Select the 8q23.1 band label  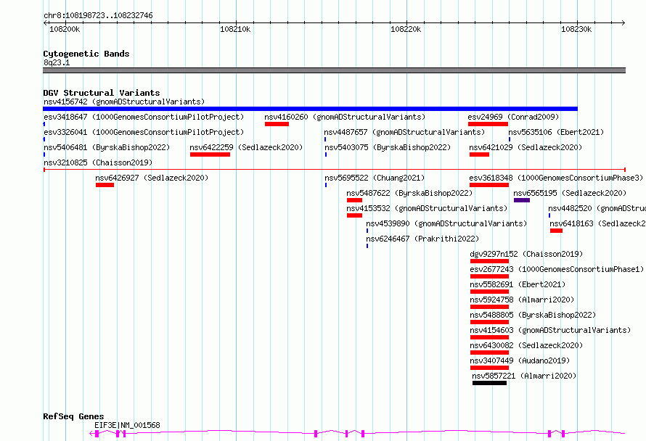(x=57, y=62)
